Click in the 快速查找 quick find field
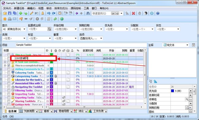The height and width of the screenshot is (120, 199). [101, 13]
